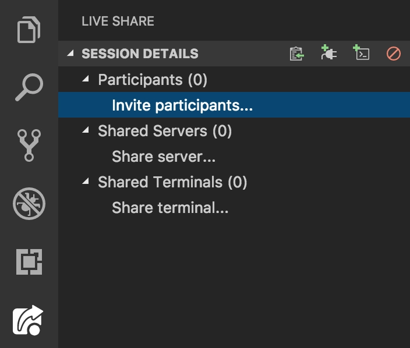Select the Shared Terminals (0) label
Image resolution: width=410 pixels, height=348 pixels.
(x=172, y=182)
